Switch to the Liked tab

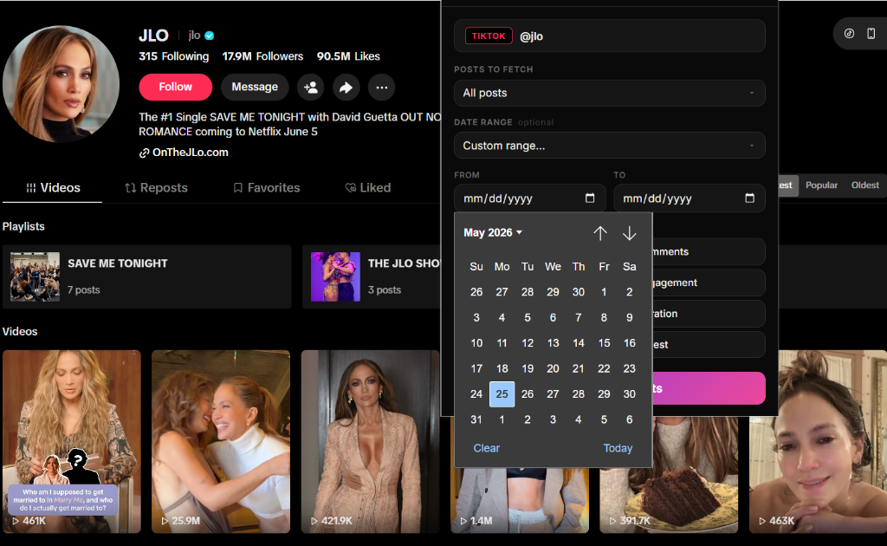coord(367,188)
